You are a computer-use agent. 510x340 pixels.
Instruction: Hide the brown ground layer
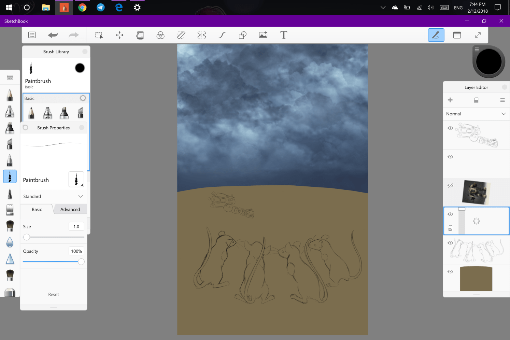click(450, 272)
